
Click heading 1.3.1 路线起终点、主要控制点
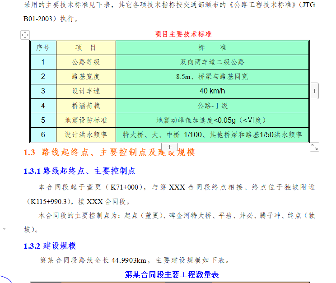point(79,171)
